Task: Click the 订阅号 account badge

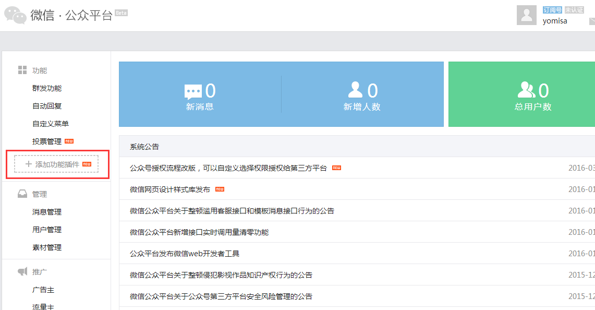Action: tap(552, 10)
